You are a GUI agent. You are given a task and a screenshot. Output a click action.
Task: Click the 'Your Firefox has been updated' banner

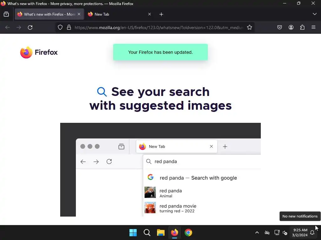tap(160, 52)
